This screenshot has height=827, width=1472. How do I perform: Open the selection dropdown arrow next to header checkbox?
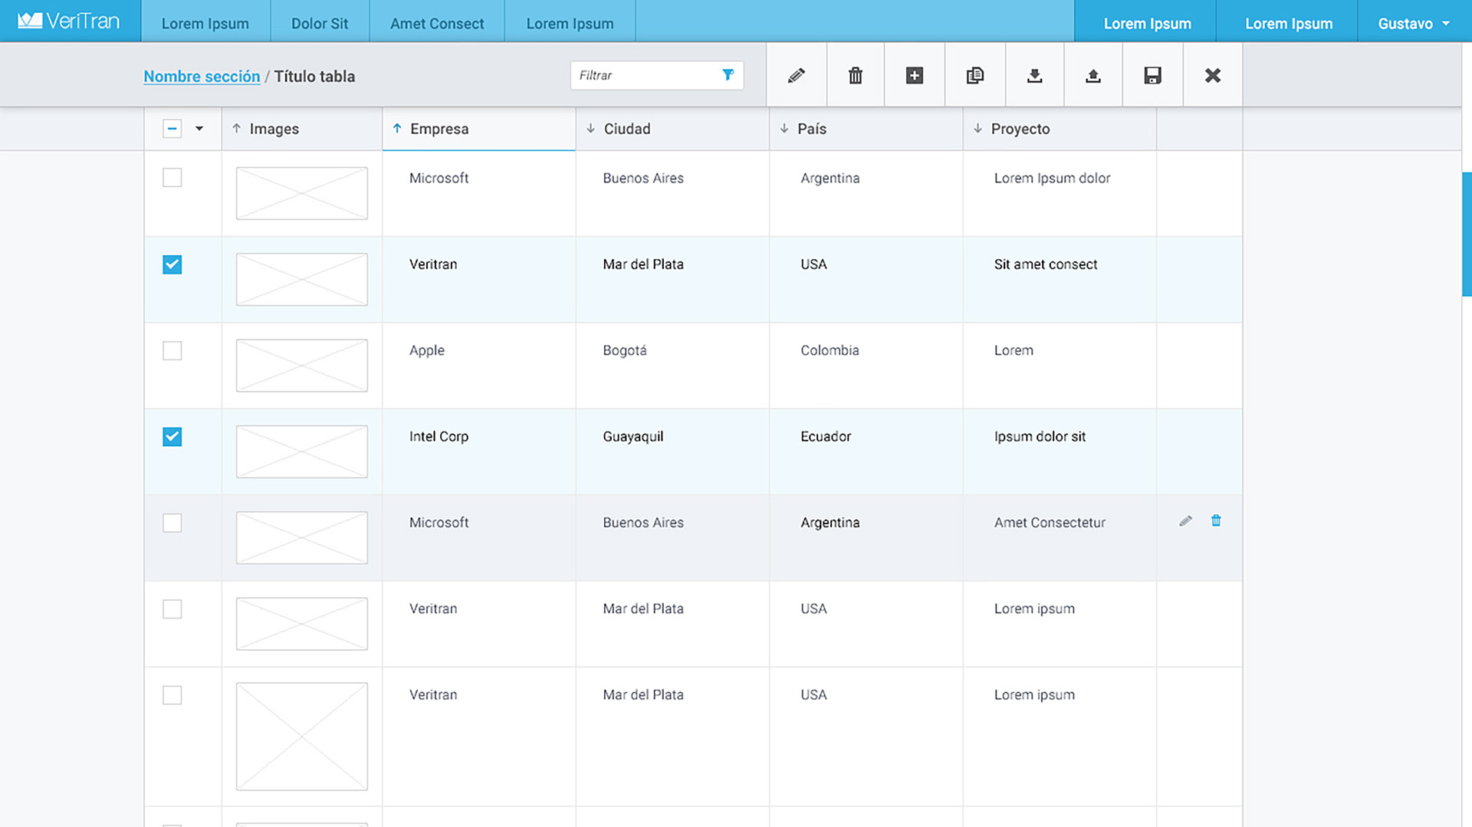click(199, 129)
